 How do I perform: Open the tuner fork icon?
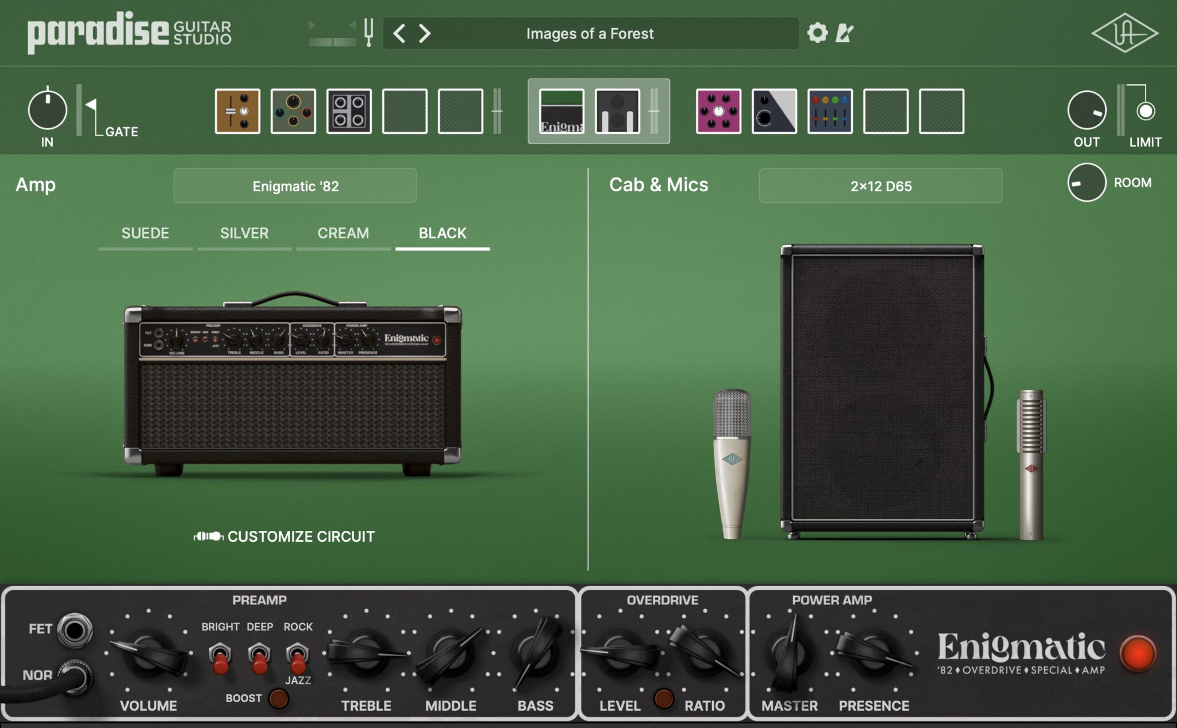coord(368,32)
